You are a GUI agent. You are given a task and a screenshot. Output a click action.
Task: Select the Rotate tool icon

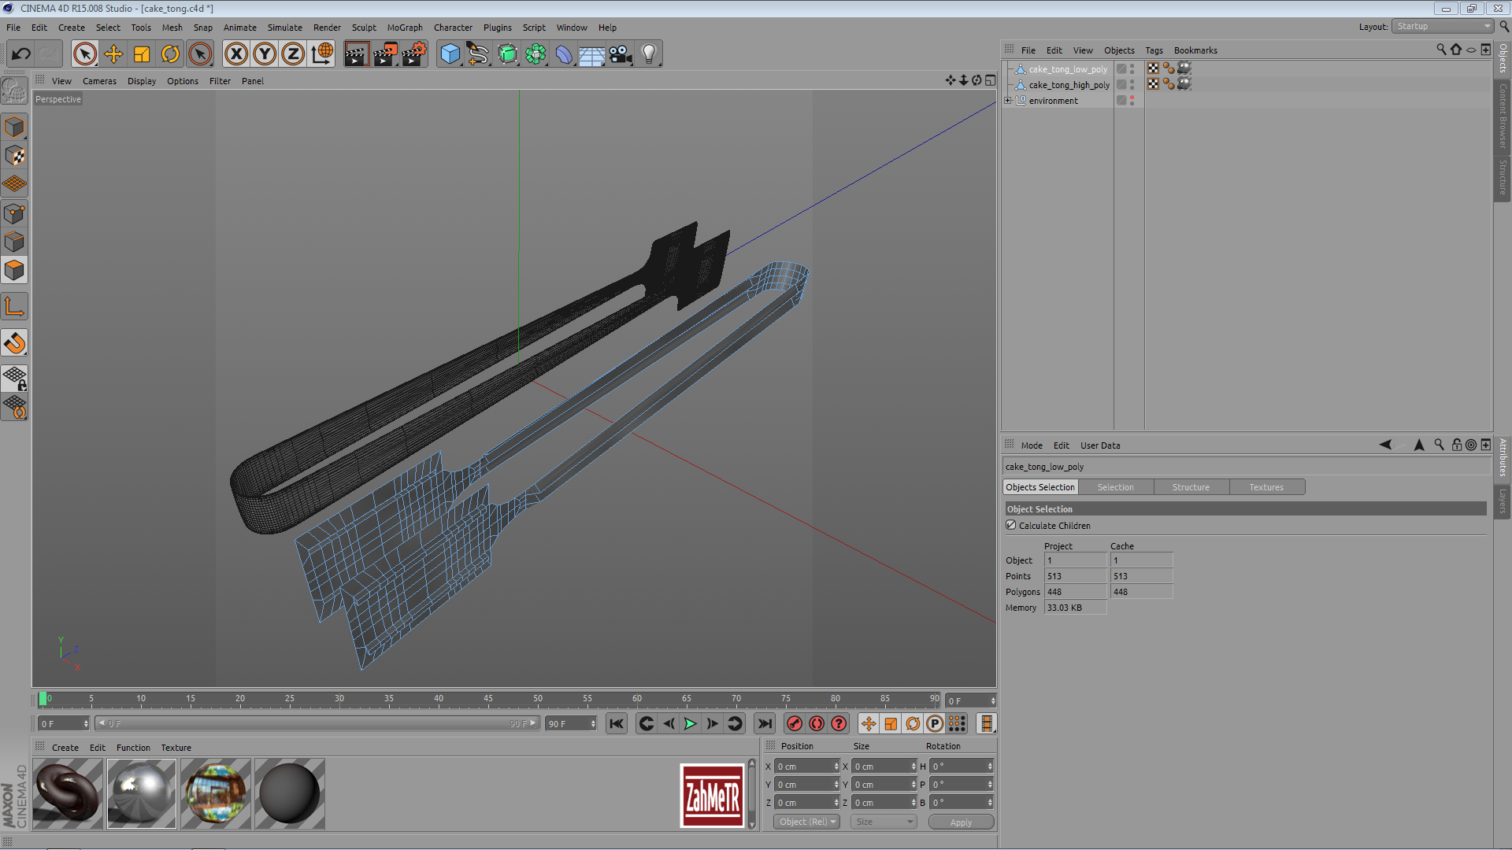(170, 54)
